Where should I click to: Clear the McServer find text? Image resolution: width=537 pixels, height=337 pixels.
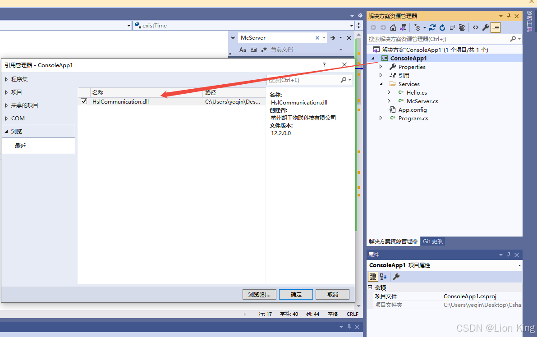(317, 38)
